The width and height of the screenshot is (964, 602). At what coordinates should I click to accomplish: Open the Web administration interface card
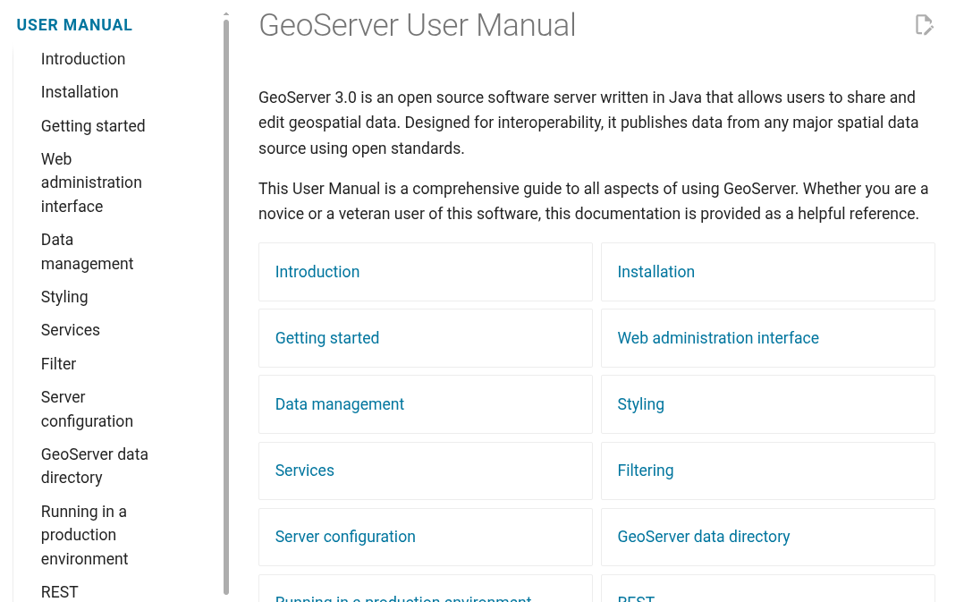(718, 338)
